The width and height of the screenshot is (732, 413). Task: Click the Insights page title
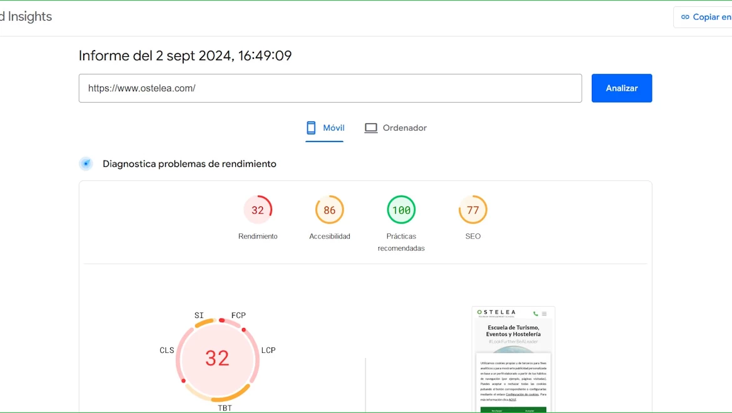point(26,17)
